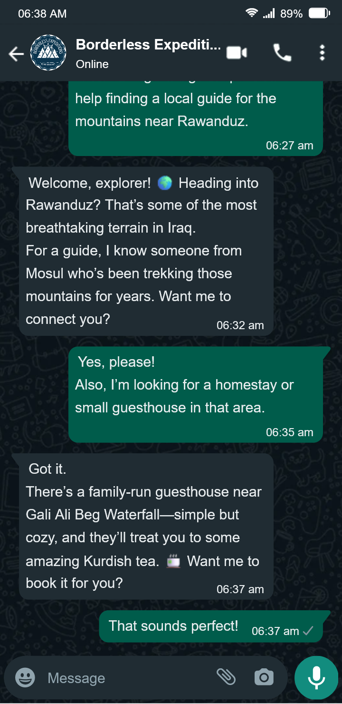Start a voice call

pyautogui.click(x=282, y=53)
